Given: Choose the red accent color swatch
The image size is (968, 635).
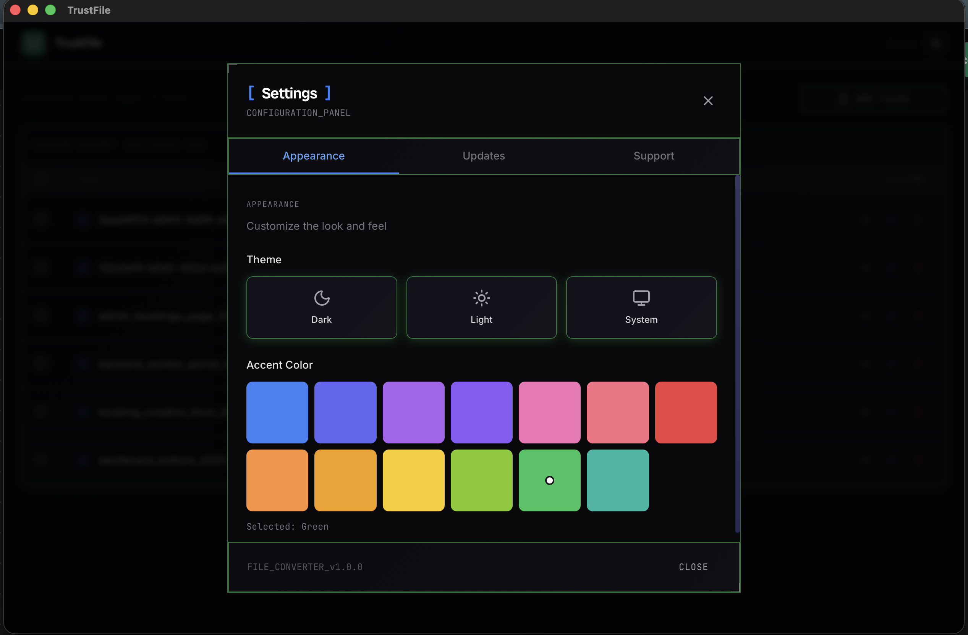Looking at the screenshot, I should point(685,412).
